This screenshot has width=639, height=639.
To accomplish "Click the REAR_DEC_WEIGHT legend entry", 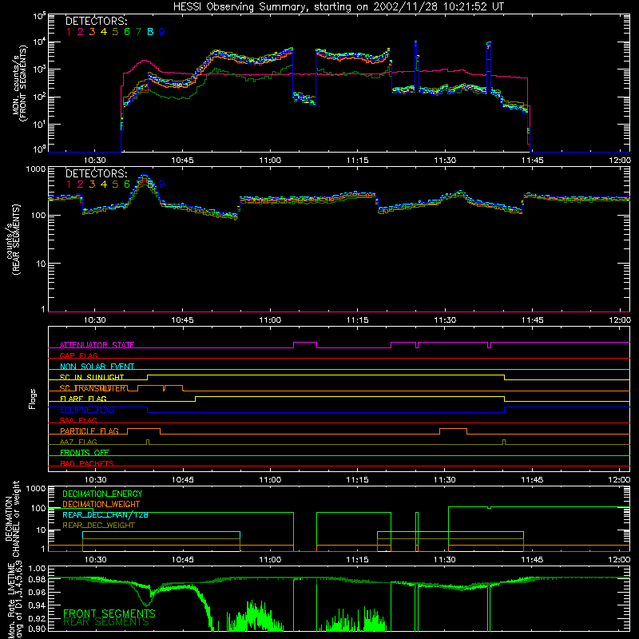I will coord(98,526).
